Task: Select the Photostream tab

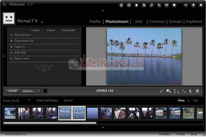Action: (117, 21)
